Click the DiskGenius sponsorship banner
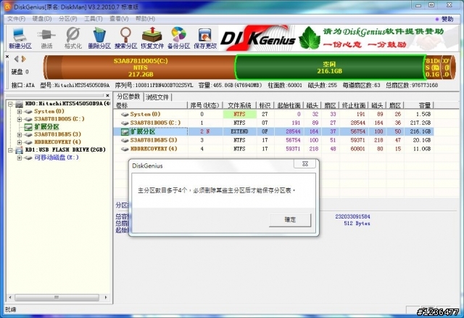Viewport: 464px width, 318px height. 339,38
